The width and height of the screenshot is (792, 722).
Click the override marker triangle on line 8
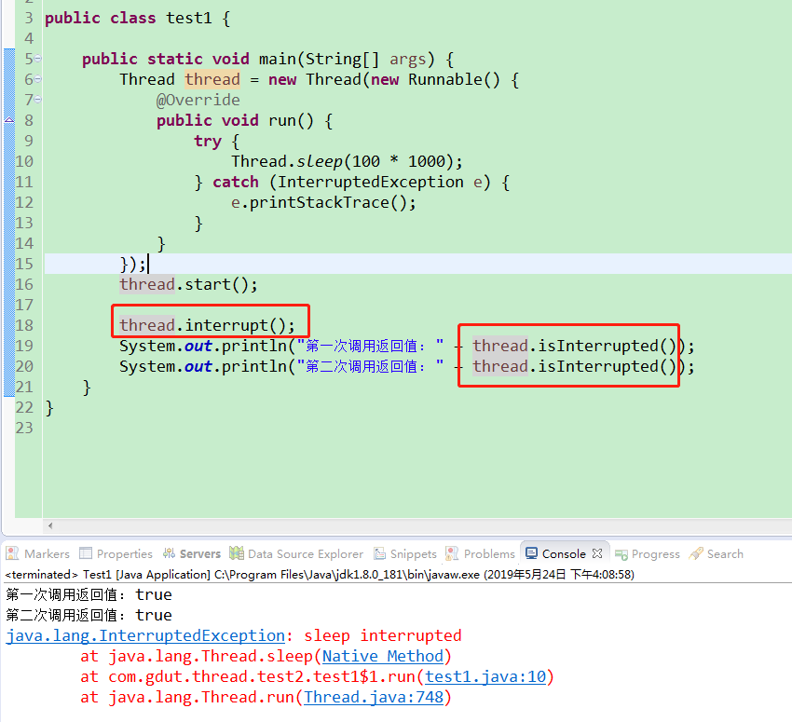click(x=9, y=119)
